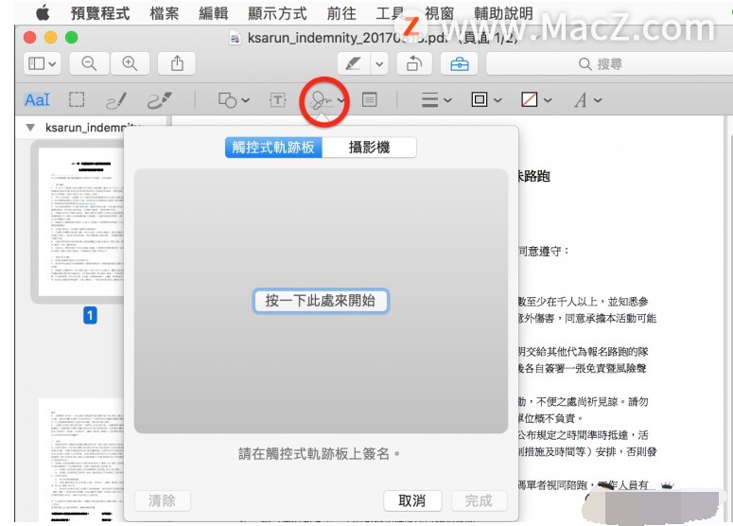This screenshot has height=526, width=733.
Task: Open the line style dropdown
Action: tap(436, 99)
